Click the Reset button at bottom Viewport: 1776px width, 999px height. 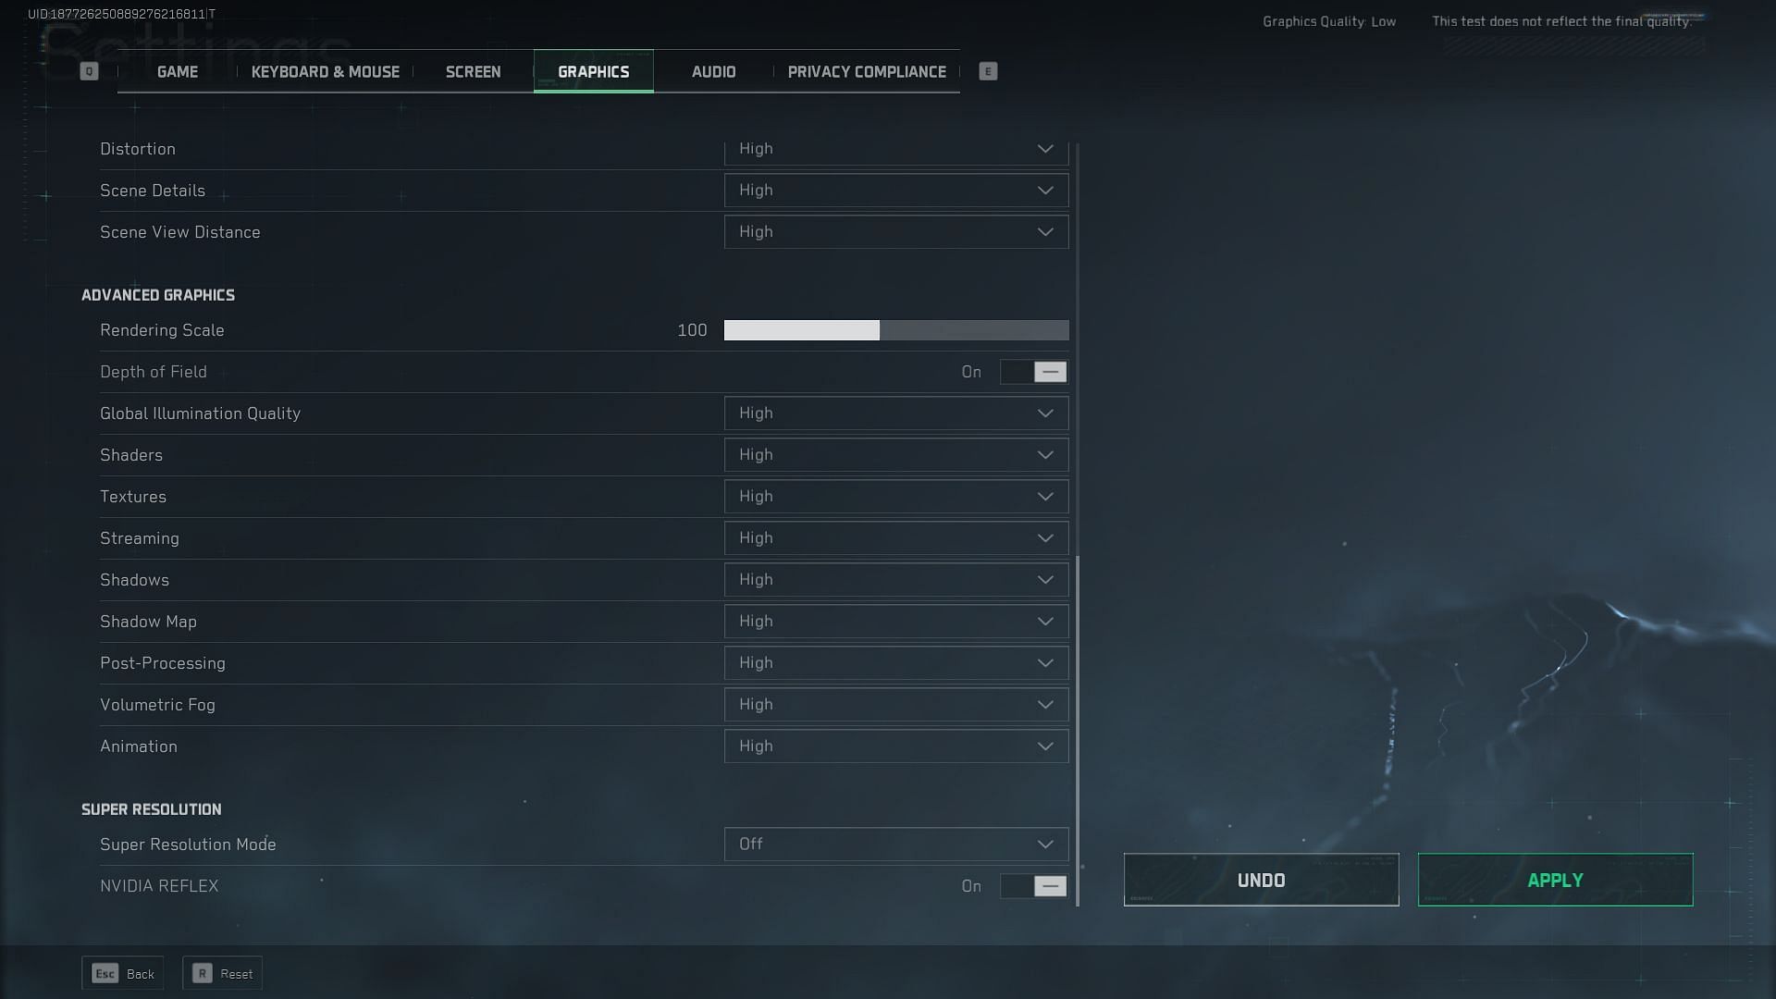223,972
